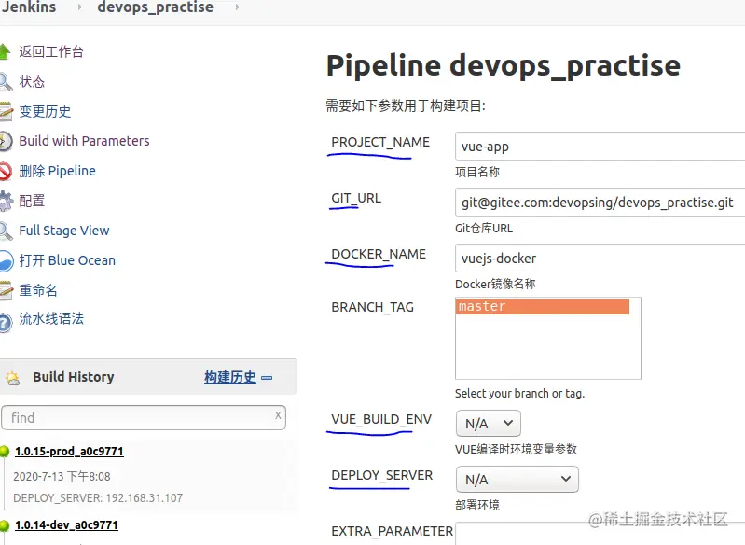
Task: Click the 需要如下参数用于构建项目 text
Action: coord(406,105)
